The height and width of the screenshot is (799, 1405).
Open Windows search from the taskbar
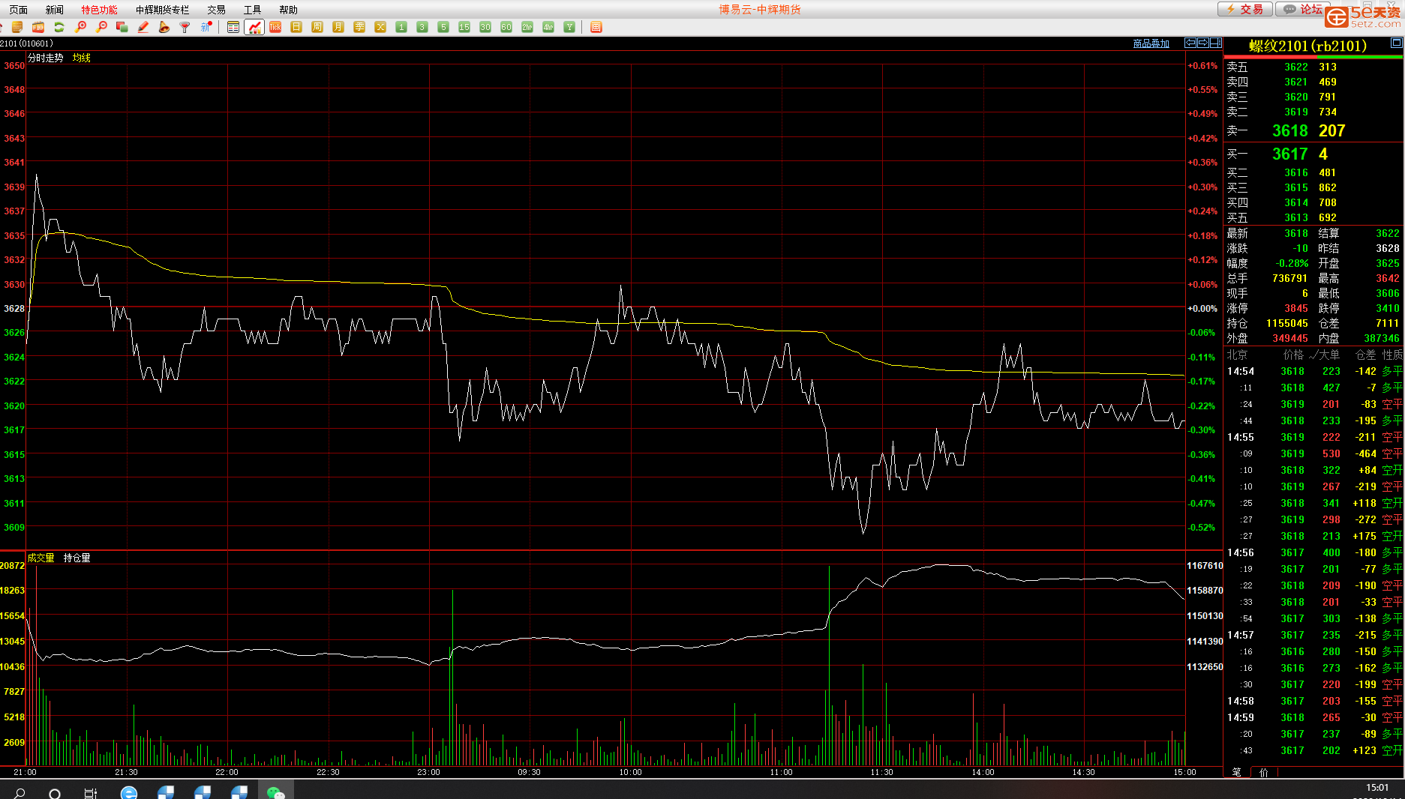[20, 793]
